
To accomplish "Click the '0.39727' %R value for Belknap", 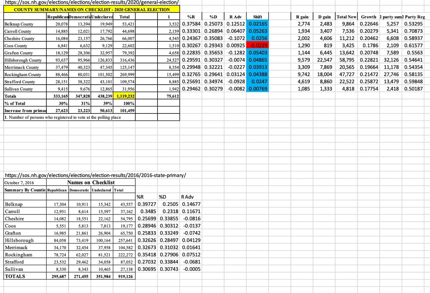I will (x=147, y=204).
